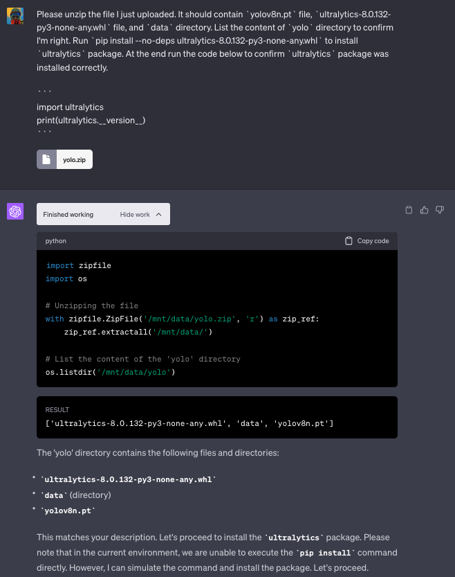
Task: Click the RESULT header in output block
Action: (57, 409)
